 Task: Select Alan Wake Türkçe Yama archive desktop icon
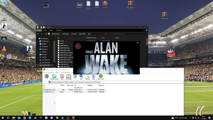point(130,5)
